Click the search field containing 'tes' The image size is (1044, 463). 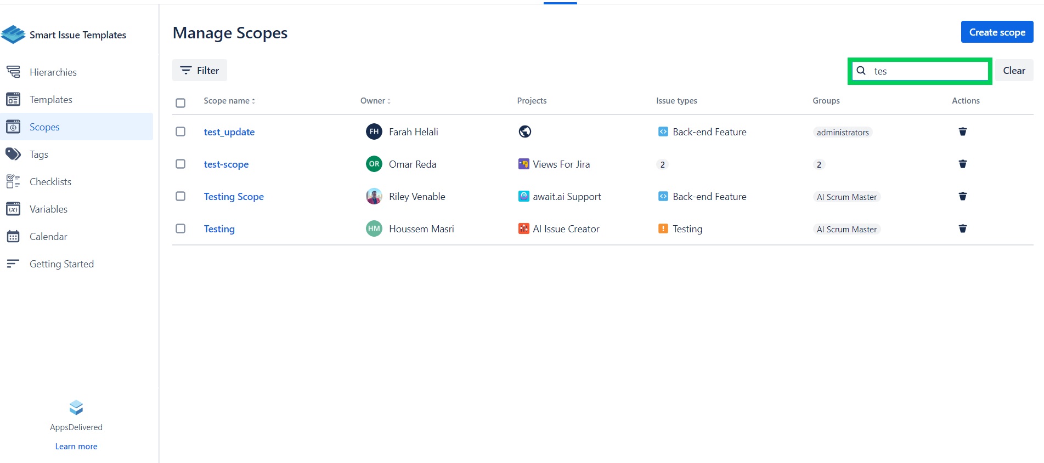(x=927, y=71)
